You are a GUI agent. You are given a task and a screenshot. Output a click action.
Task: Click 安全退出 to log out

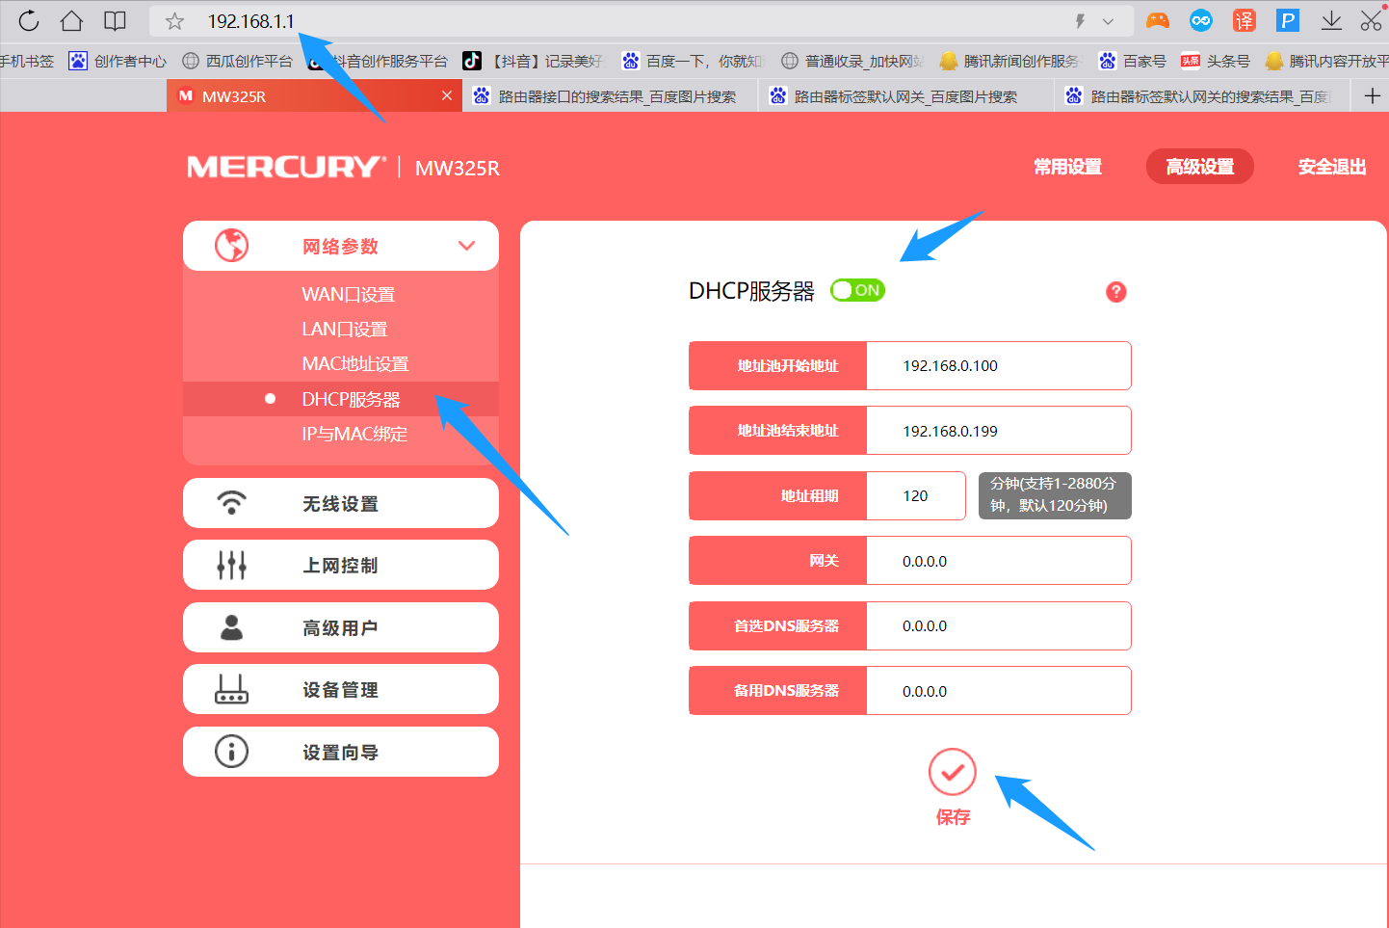pyautogui.click(x=1332, y=167)
